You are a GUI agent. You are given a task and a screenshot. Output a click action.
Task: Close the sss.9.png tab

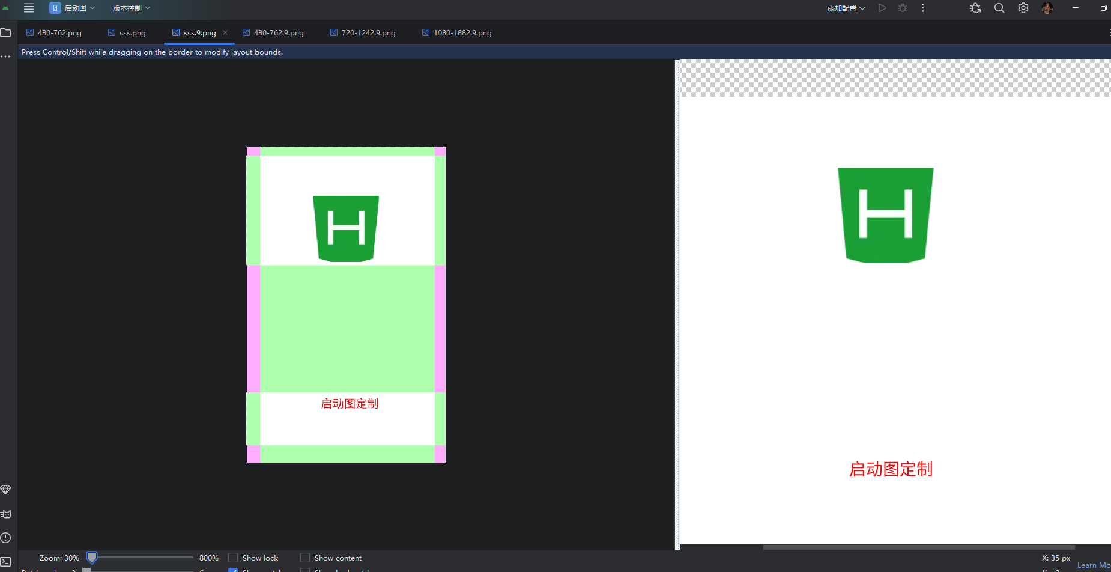coord(225,32)
